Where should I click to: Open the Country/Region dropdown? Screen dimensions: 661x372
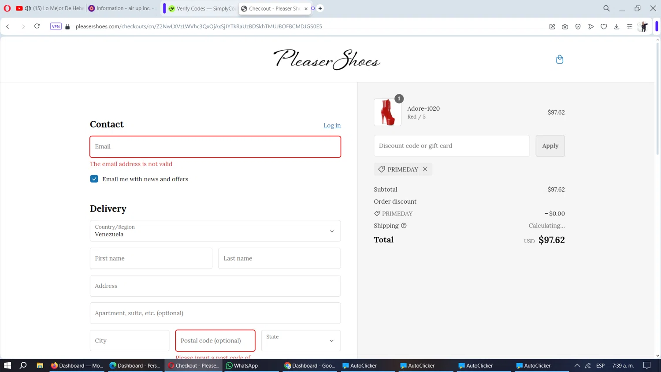pos(215,231)
